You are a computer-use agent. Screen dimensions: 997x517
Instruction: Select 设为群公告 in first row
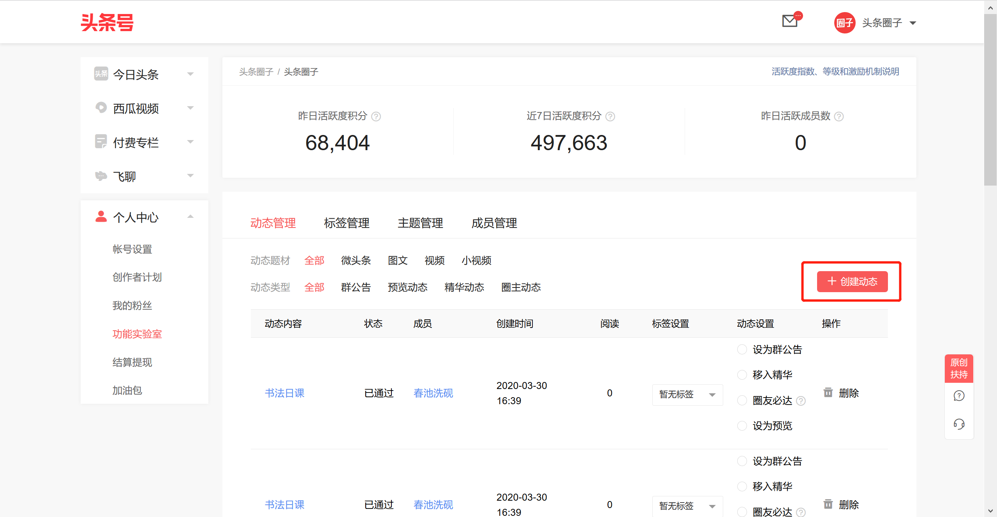tap(742, 349)
